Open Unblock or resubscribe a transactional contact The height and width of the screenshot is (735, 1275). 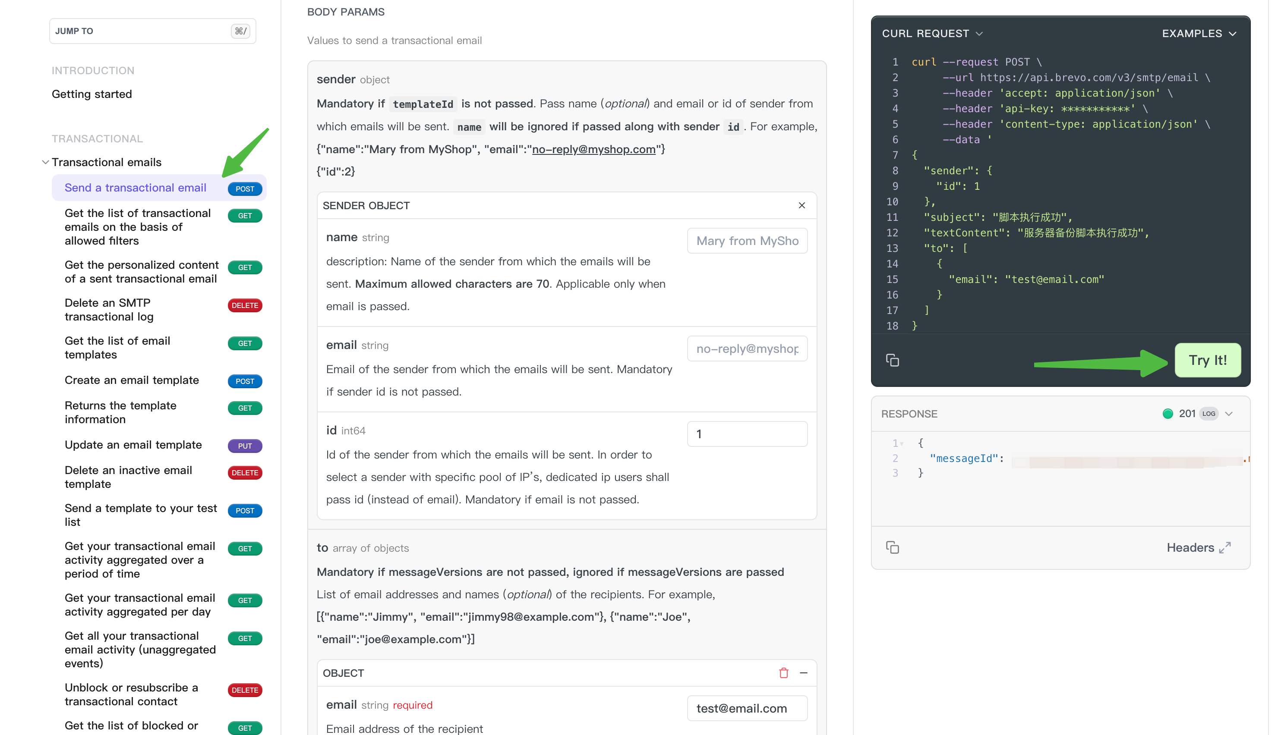tap(131, 694)
